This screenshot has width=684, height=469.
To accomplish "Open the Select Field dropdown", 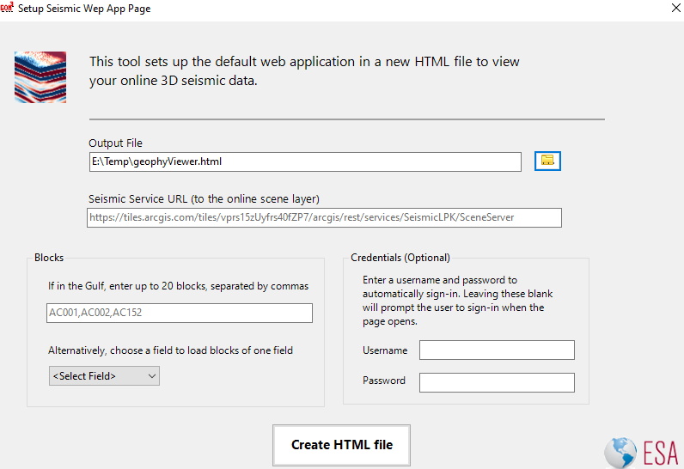I will click(x=104, y=375).
